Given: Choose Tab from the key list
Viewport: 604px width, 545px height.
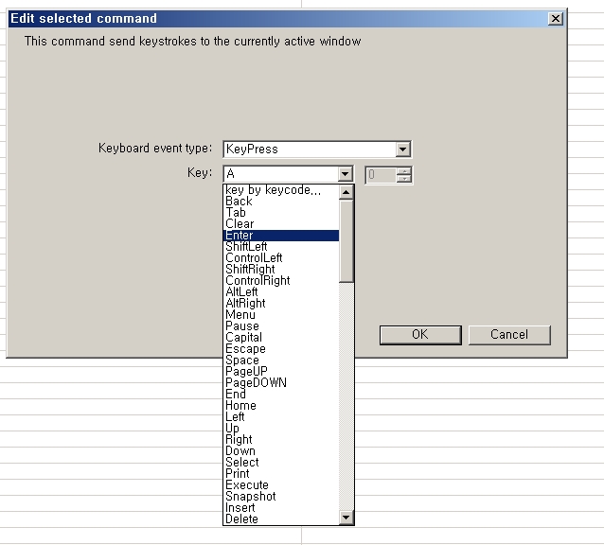Looking at the screenshot, I should [x=281, y=213].
